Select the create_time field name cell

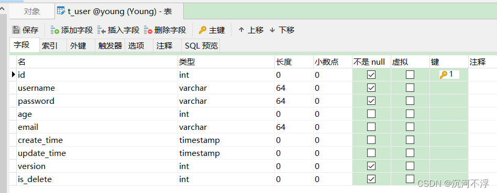97,140
